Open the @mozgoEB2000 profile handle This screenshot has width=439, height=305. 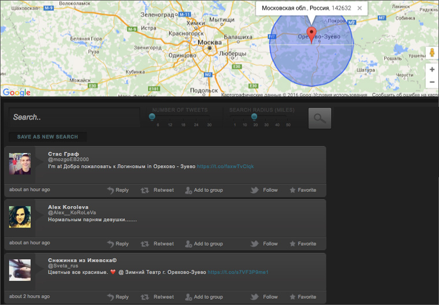68,159
